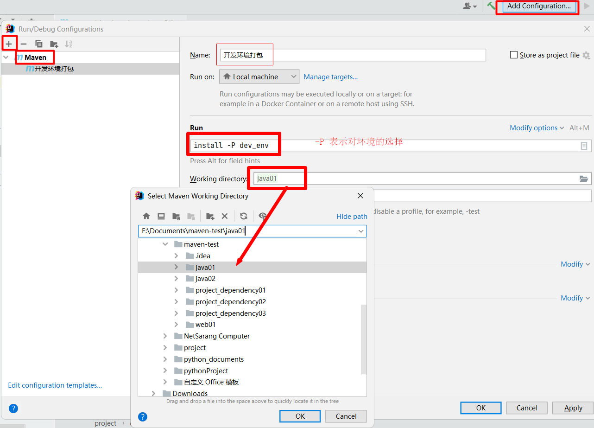
Task: Open Edit configuration templates... link
Action: pos(55,385)
